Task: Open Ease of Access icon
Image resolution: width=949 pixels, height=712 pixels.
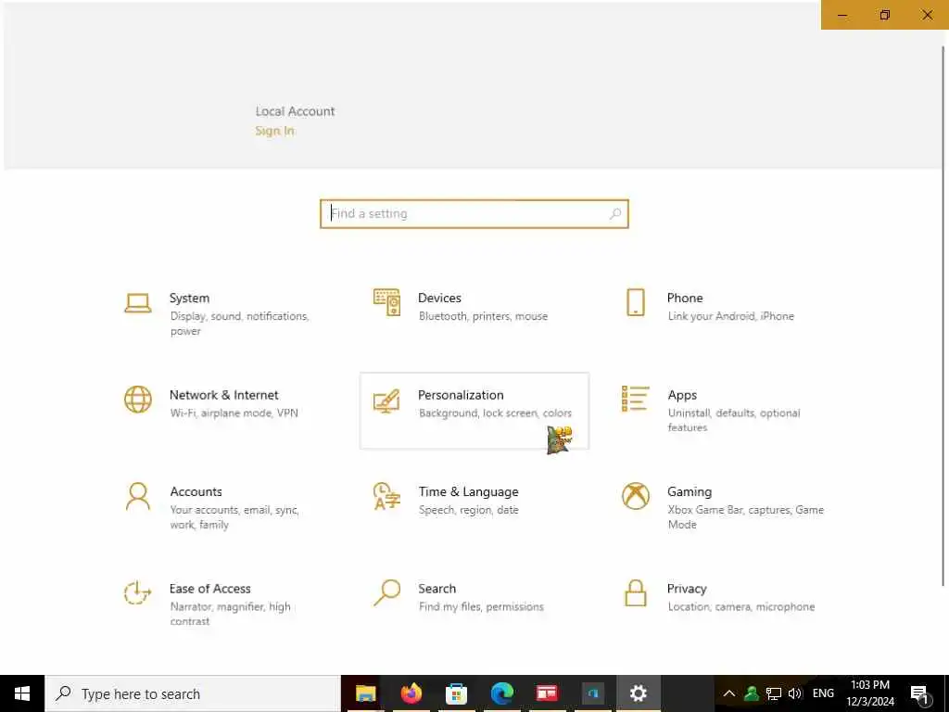Action: click(137, 592)
